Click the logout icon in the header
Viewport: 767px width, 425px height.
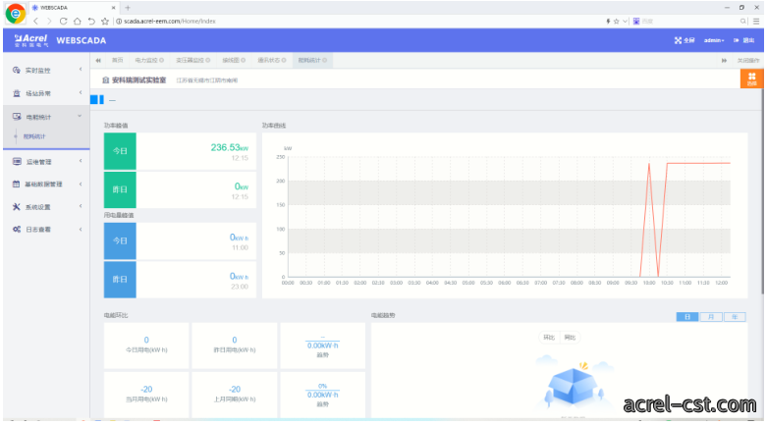737,40
